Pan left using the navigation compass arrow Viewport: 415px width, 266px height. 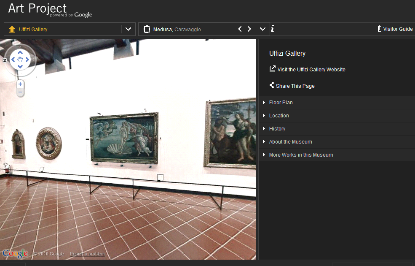pos(13,60)
